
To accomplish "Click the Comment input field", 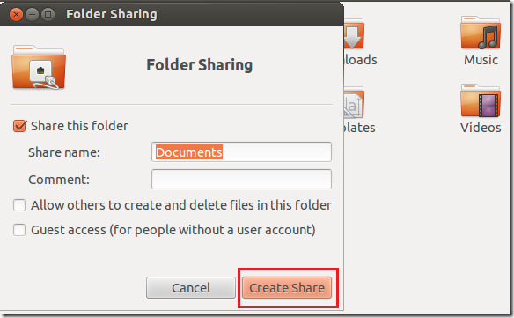I will [x=241, y=179].
